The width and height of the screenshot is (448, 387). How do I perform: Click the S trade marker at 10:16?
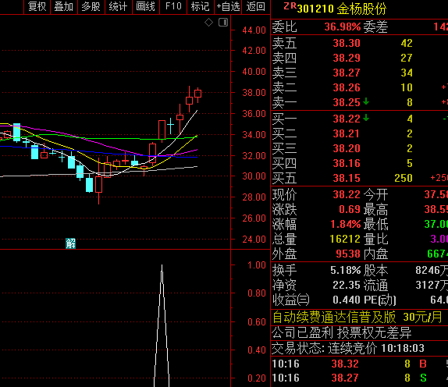[423, 378]
